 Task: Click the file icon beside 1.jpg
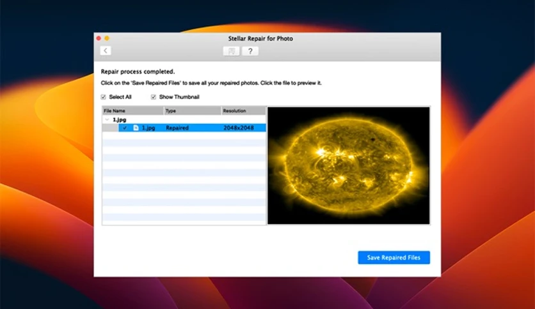[x=136, y=128]
